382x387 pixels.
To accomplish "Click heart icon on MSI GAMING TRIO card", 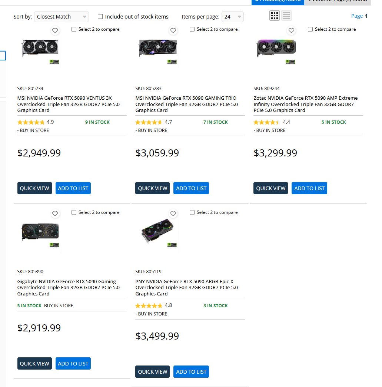I will [x=173, y=31].
